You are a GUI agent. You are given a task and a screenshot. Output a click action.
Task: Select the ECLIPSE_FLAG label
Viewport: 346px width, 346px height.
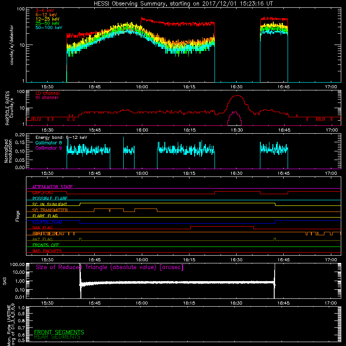coord(47,222)
